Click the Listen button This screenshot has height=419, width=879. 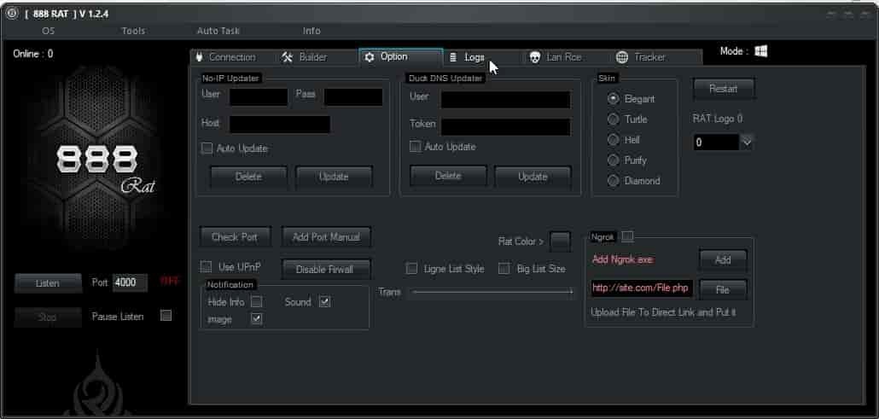coord(48,283)
